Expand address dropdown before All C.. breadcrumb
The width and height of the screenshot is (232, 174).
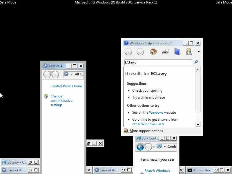pos(72,74)
